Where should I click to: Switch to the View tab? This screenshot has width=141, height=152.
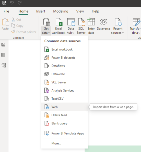tap(80, 11)
